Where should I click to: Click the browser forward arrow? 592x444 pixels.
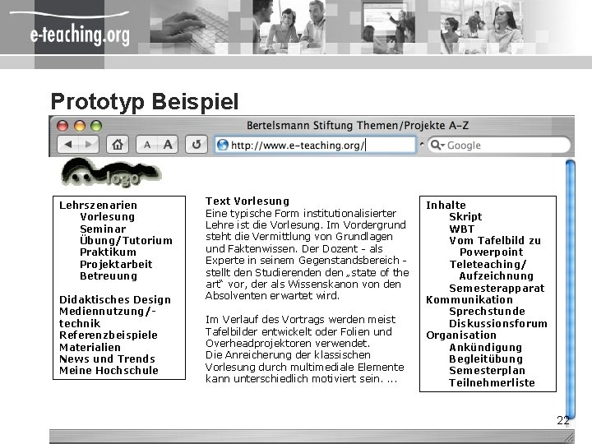[x=89, y=144]
